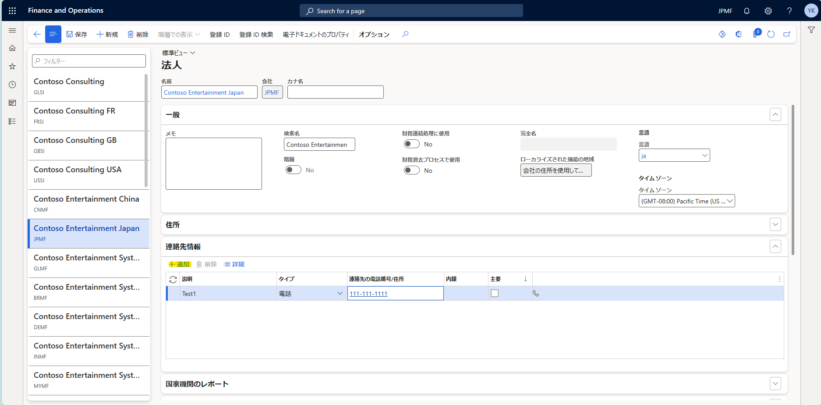The image size is (821, 405).
Task: Click 新規 new button
Action: 107,34
